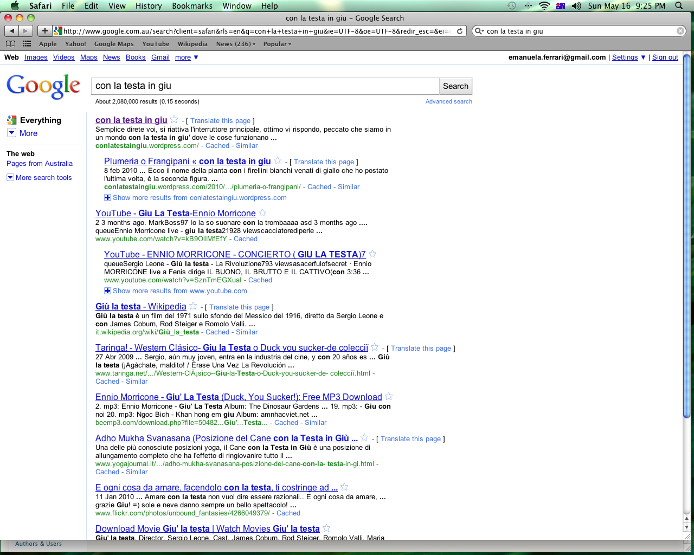The image size is (694, 555).
Task: Reload the page with the refresh icon
Action: point(460,31)
